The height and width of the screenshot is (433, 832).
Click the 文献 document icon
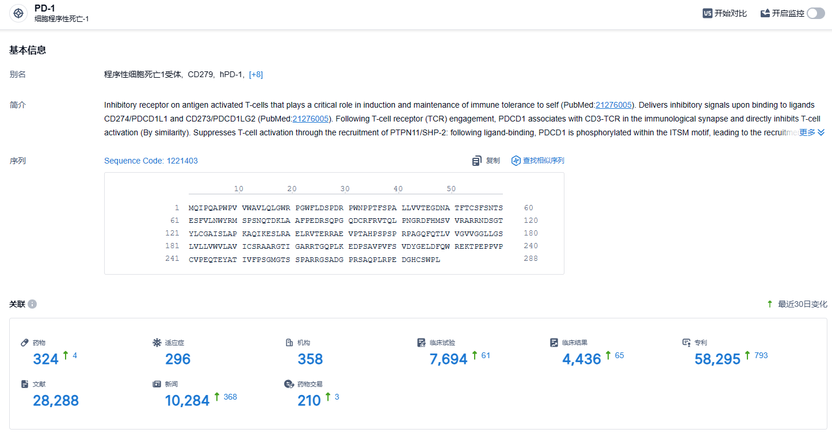click(25, 384)
